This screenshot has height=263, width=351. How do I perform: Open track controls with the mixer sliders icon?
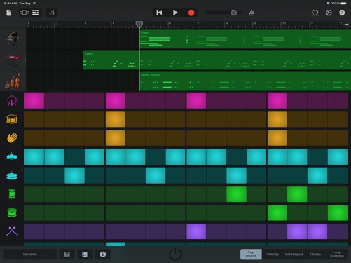(x=52, y=13)
